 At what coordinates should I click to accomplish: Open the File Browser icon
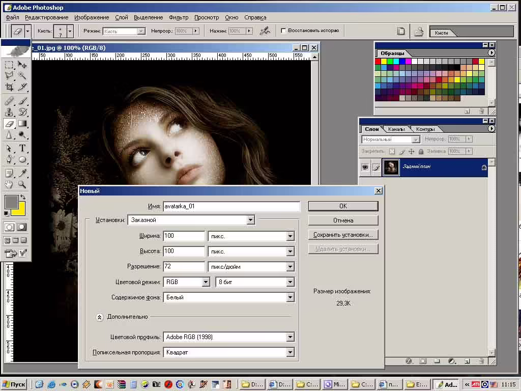tap(401, 32)
